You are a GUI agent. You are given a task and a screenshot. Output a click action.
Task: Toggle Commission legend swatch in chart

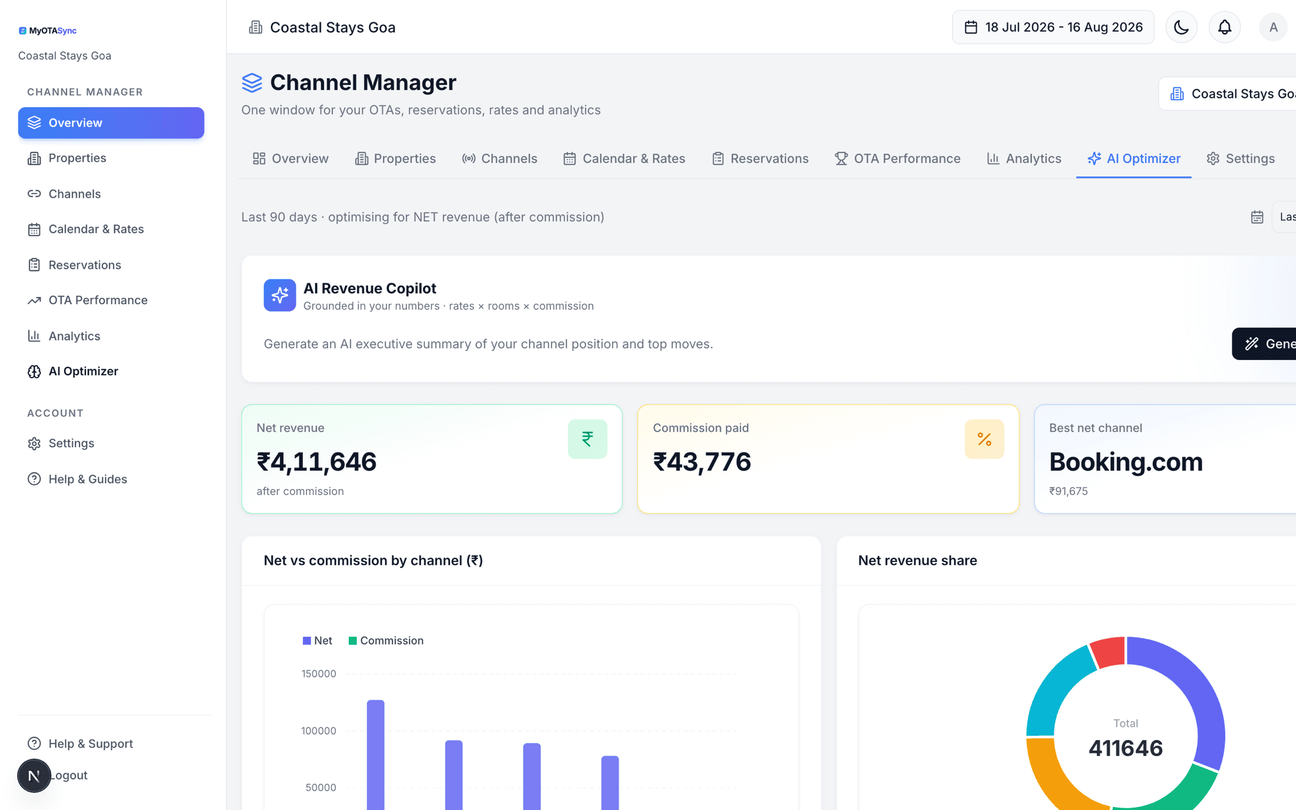352,640
